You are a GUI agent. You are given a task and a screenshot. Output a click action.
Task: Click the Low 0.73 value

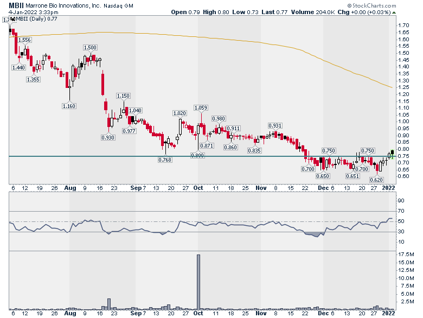[245, 12]
